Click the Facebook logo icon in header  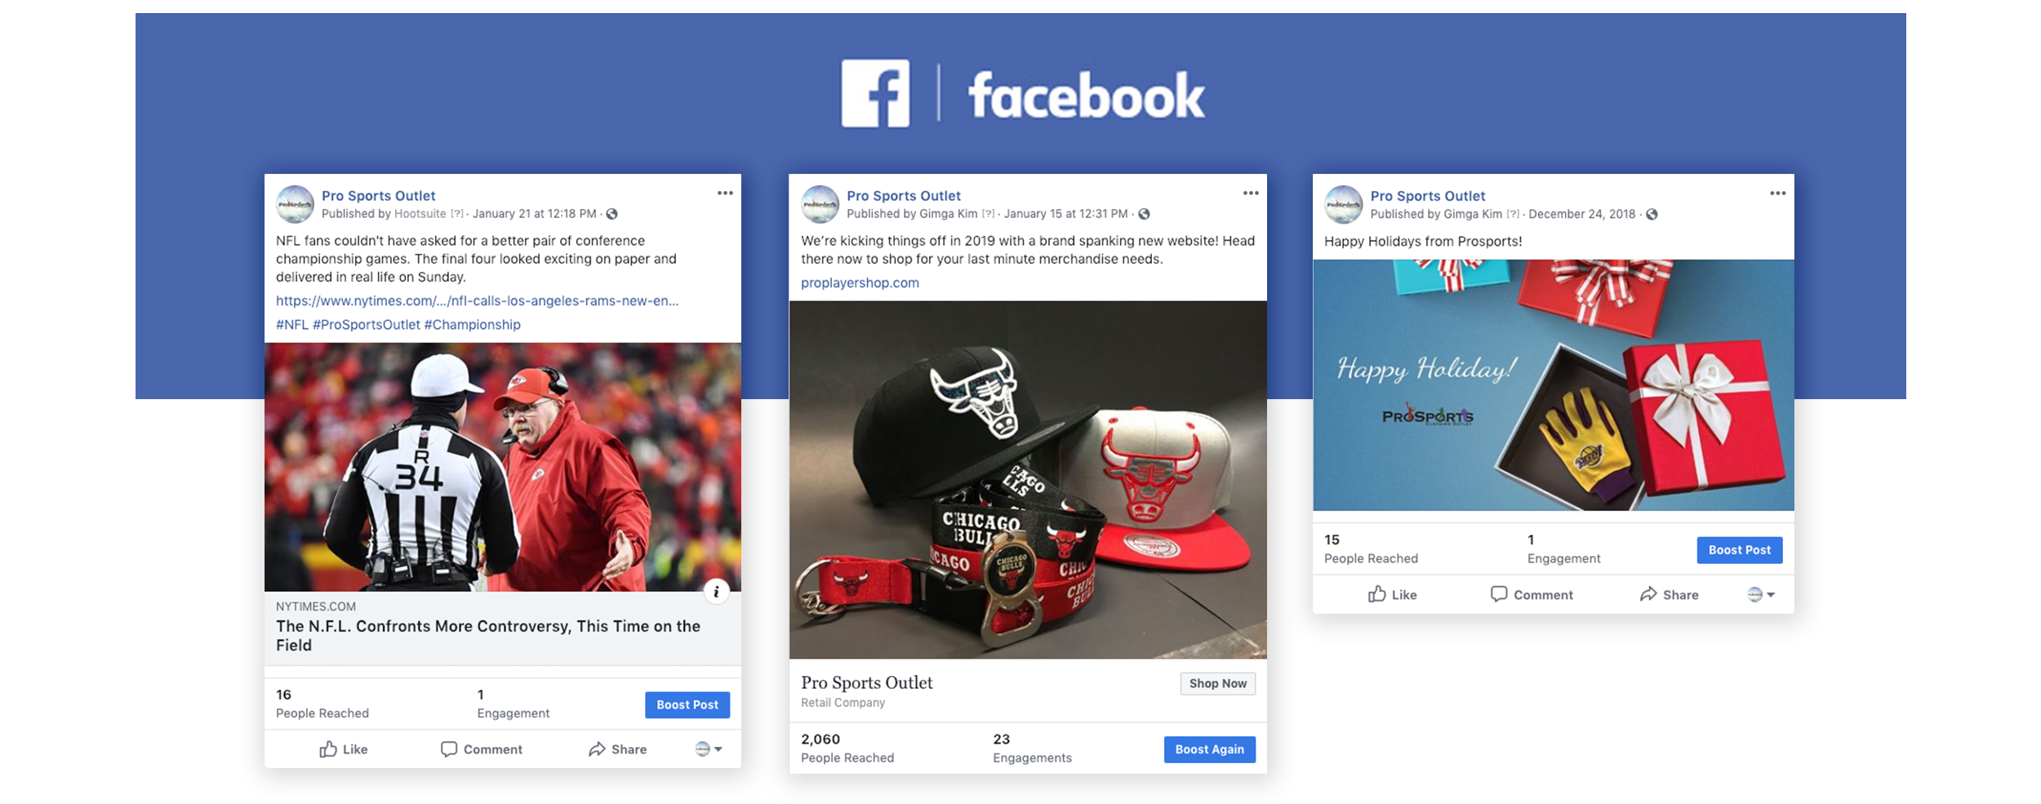coord(875,93)
